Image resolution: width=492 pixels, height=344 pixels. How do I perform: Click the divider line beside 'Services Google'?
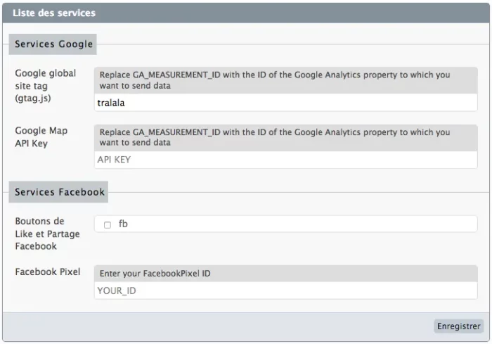coord(293,44)
